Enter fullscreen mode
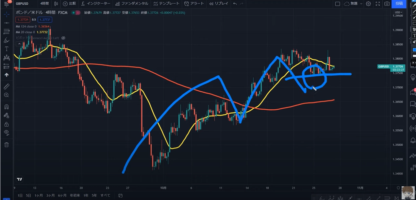Viewport: 416px width, 200px height. click(x=378, y=4)
